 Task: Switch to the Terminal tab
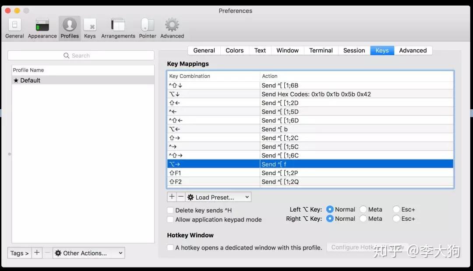click(321, 50)
